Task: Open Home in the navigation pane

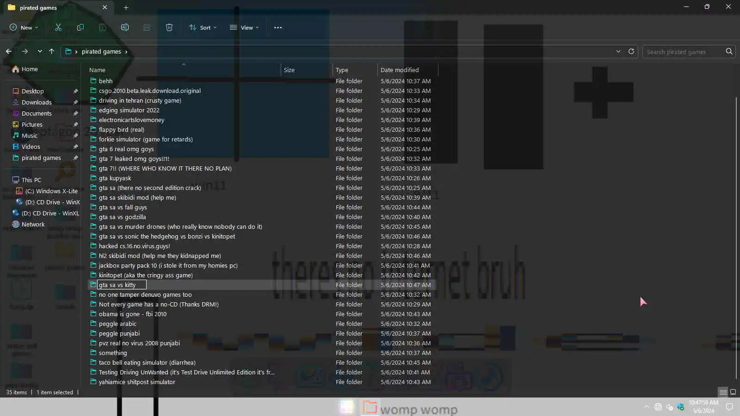Action: 30,69
